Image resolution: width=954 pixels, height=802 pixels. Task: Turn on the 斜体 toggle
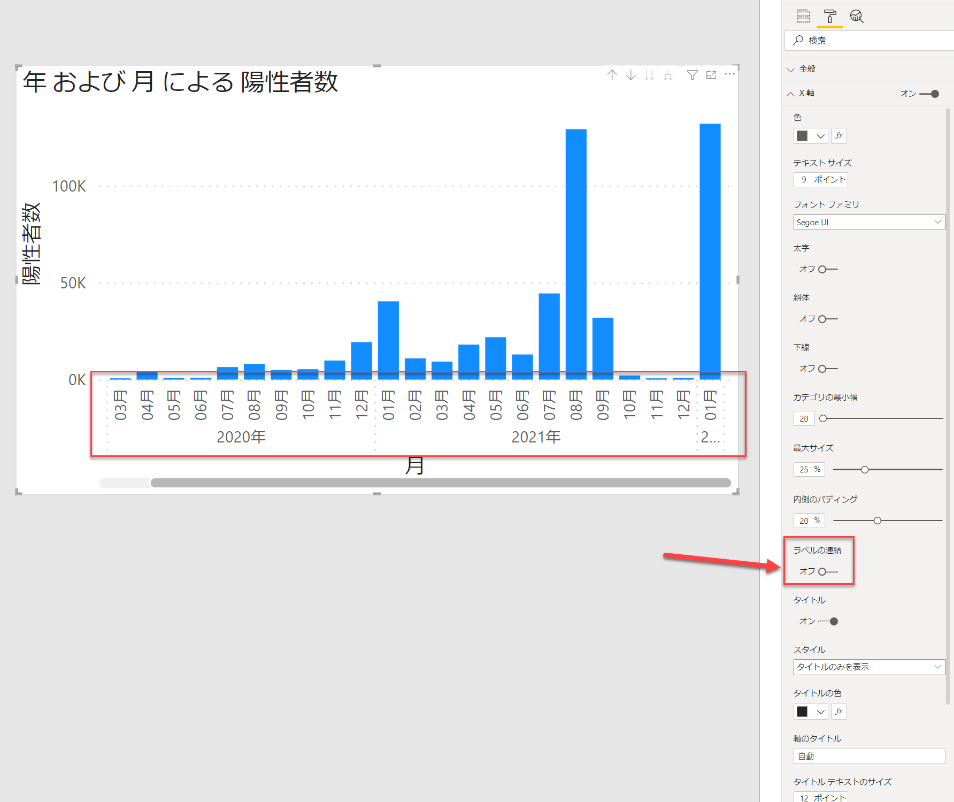coord(828,319)
